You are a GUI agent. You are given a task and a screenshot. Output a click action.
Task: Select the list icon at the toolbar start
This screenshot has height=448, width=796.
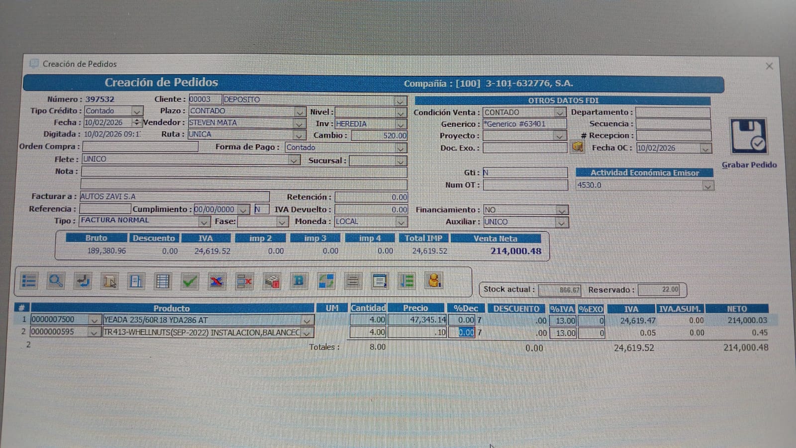pyautogui.click(x=30, y=280)
